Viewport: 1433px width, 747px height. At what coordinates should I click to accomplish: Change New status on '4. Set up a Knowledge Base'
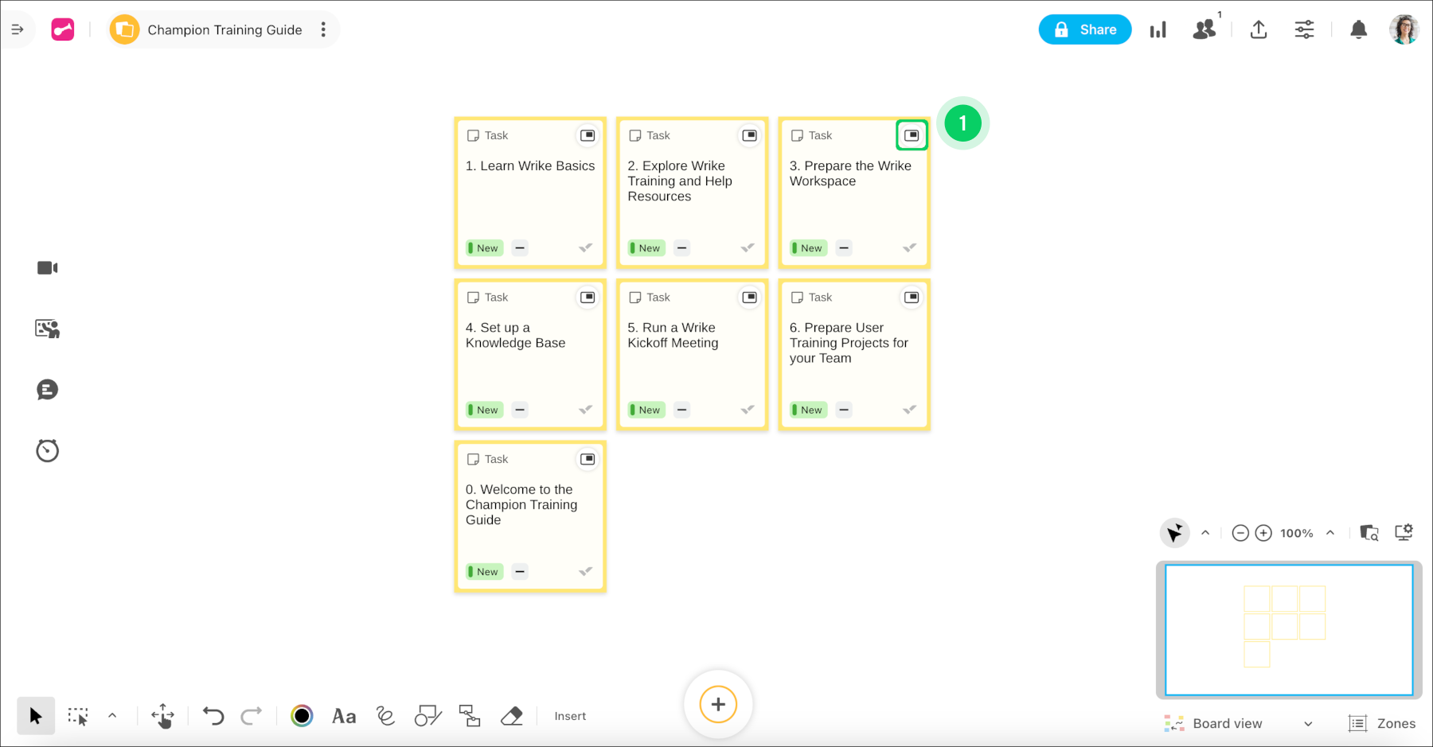(x=484, y=410)
